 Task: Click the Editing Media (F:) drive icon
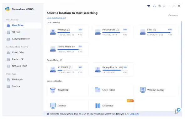(53, 49)
